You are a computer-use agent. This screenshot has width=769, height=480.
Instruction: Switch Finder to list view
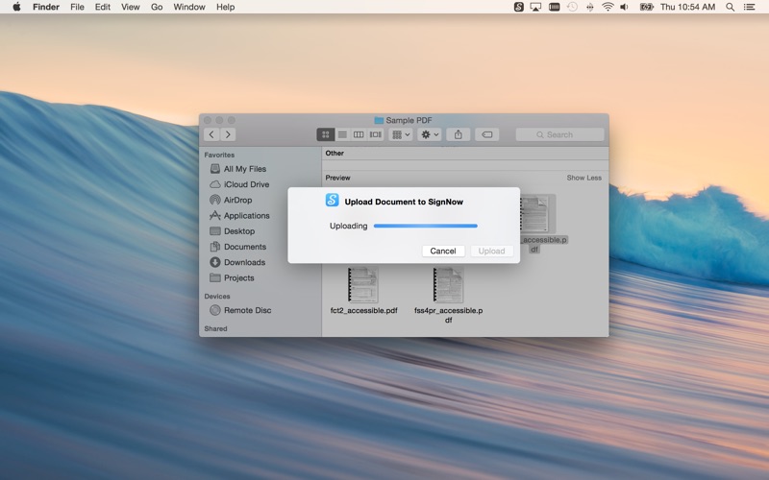[342, 134]
